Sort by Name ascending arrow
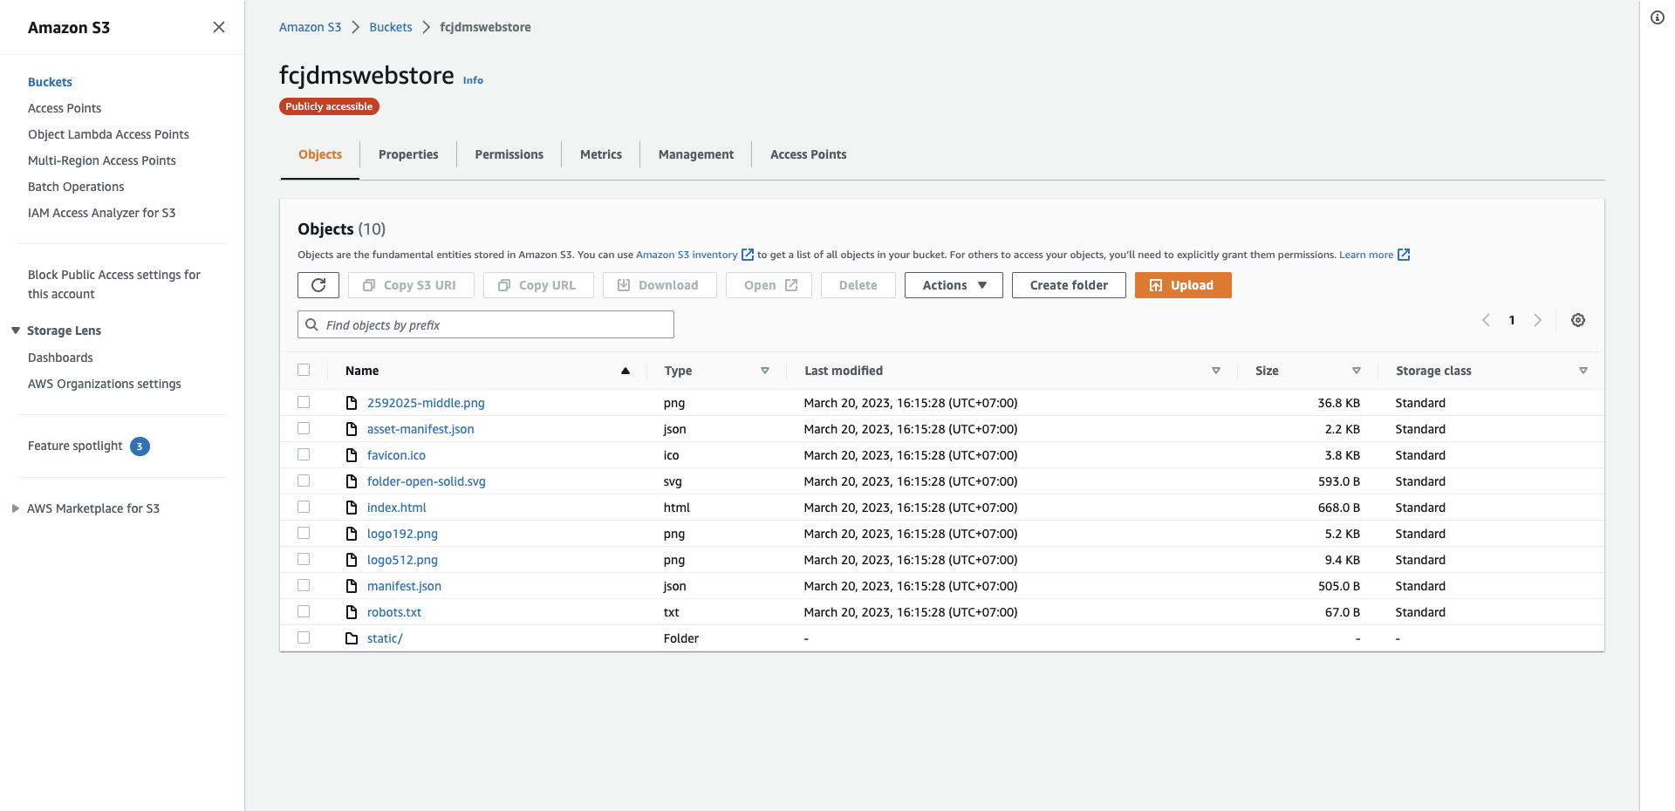This screenshot has height=811, width=1675. coord(626,371)
